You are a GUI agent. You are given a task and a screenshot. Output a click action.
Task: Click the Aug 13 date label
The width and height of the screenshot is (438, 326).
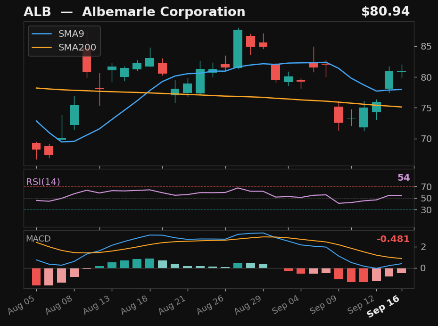tap(97, 304)
